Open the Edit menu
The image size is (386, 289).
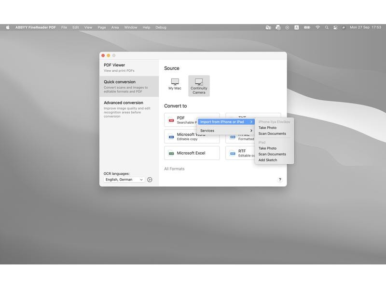click(x=76, y=27)
